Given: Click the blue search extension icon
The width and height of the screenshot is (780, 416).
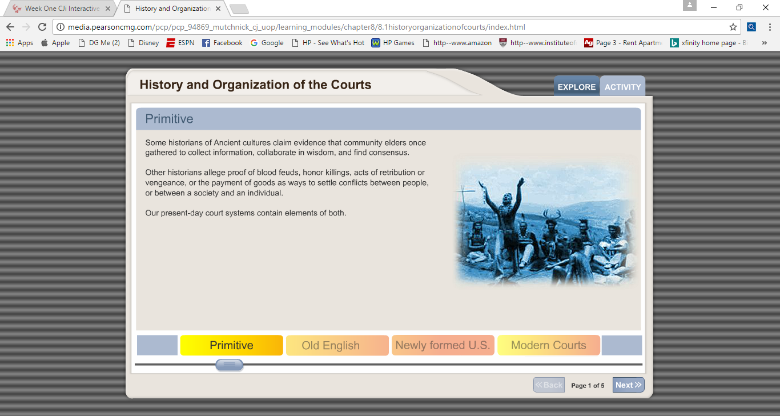Looking at the screenshot, I should [x=751, y=27].
